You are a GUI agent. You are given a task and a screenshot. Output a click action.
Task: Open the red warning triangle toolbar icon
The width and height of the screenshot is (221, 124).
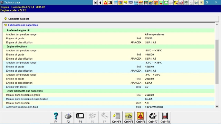(105, 2)
